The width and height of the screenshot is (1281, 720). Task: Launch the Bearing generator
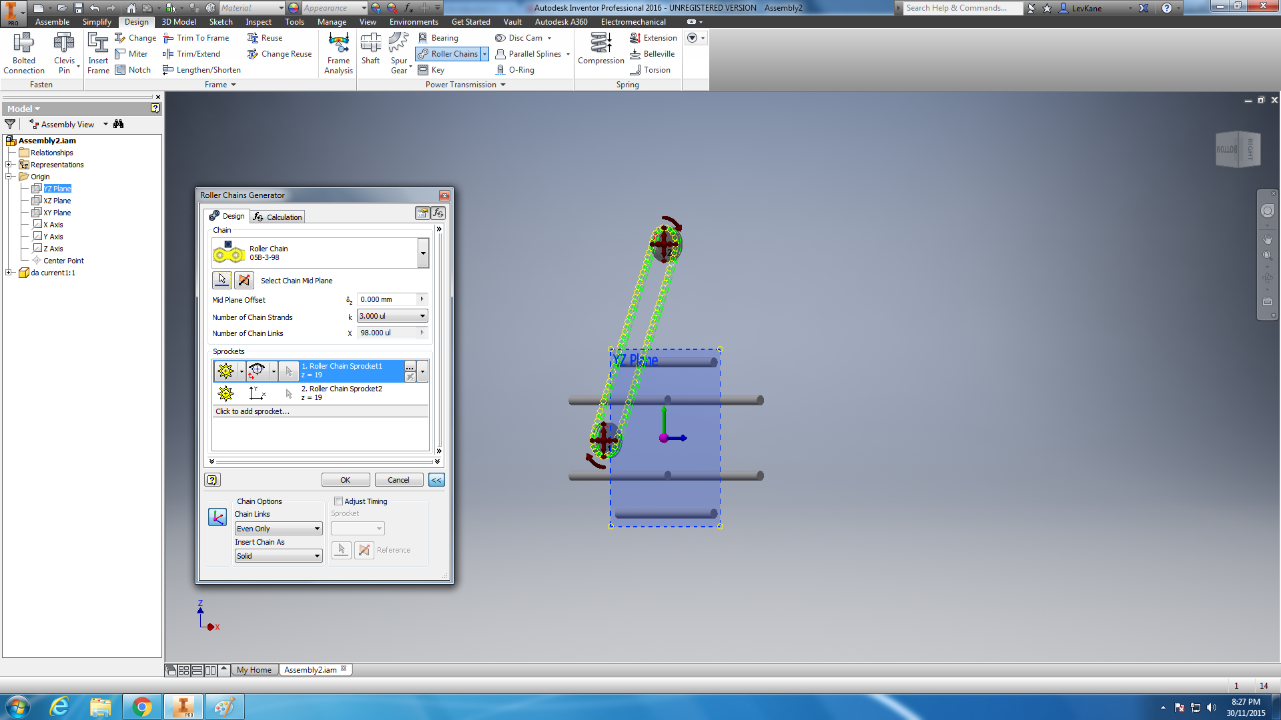coord(438,38)
